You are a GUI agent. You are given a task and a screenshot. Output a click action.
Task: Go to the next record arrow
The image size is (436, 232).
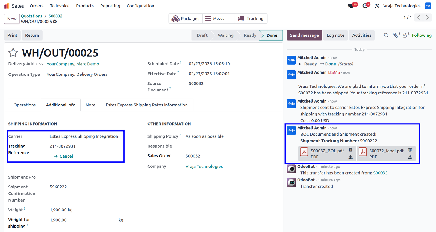[428, 17]
